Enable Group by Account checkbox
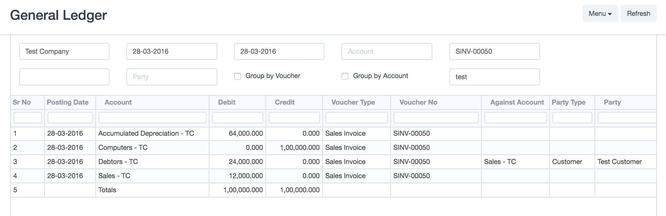This screenshot has width=666, height=216. click(345, 76)
